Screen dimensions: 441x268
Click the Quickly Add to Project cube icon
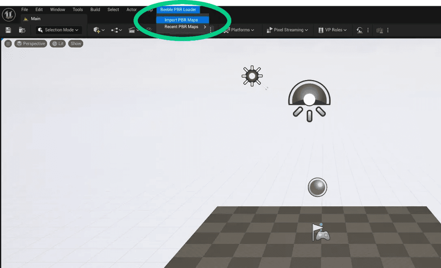(96, 30)
